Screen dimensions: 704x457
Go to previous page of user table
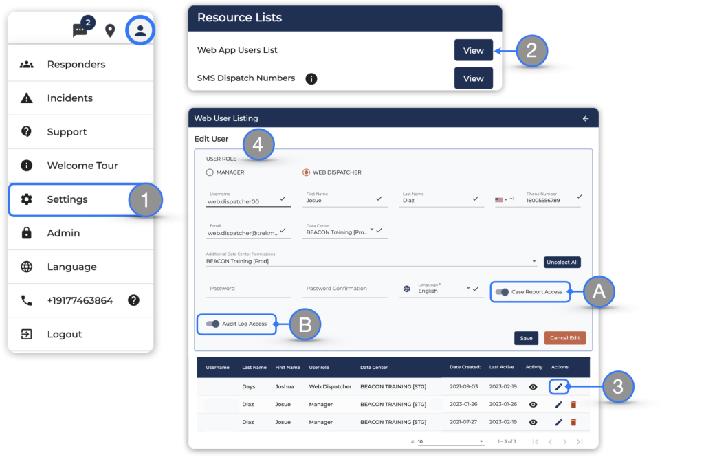tap(550, 442)
